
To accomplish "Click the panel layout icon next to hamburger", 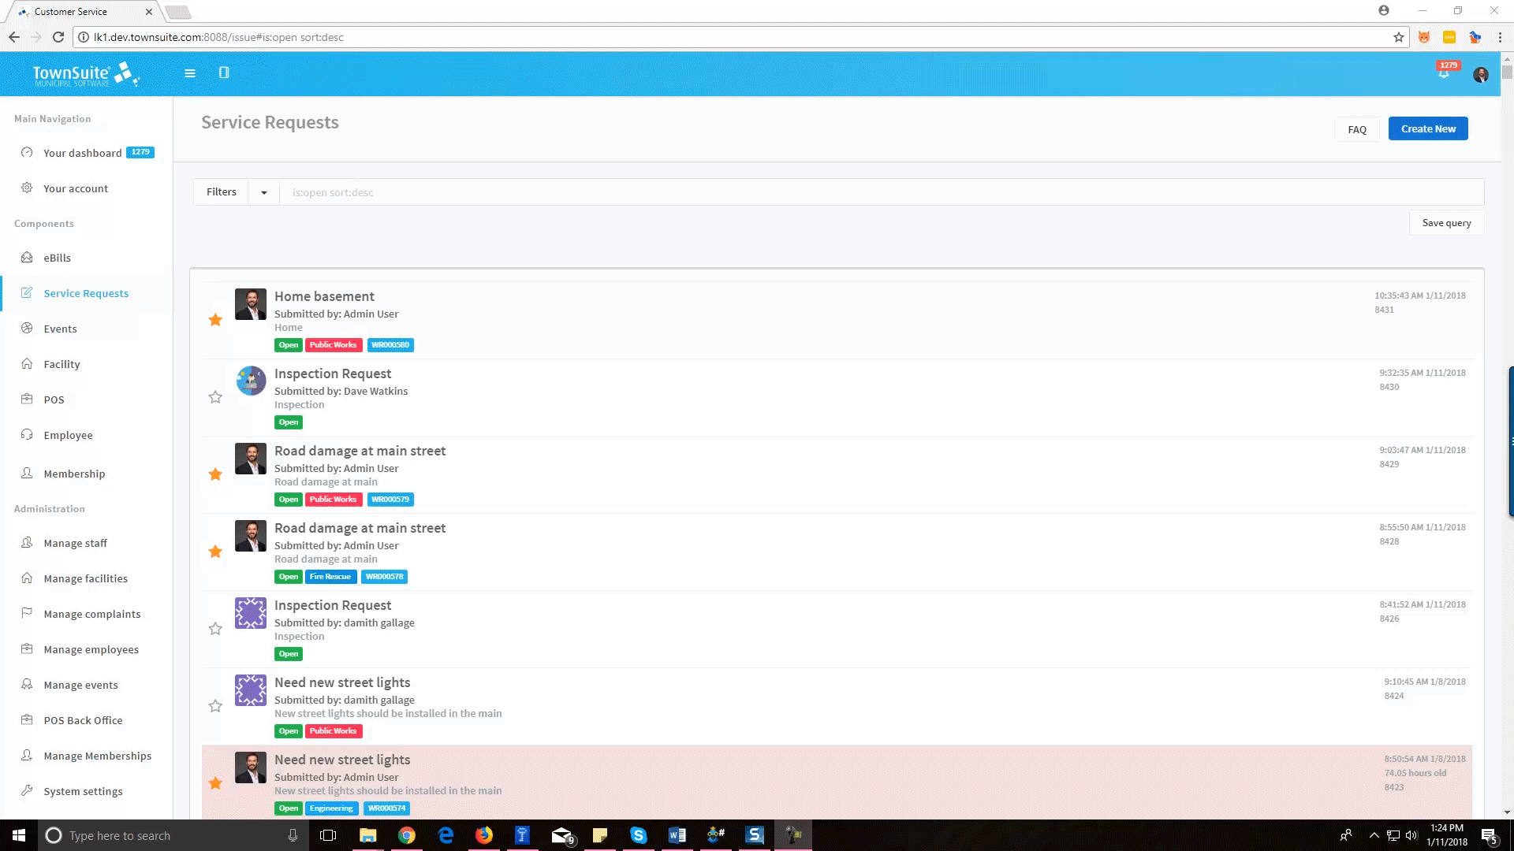I will pyautogui.click(x=224, y=72).
